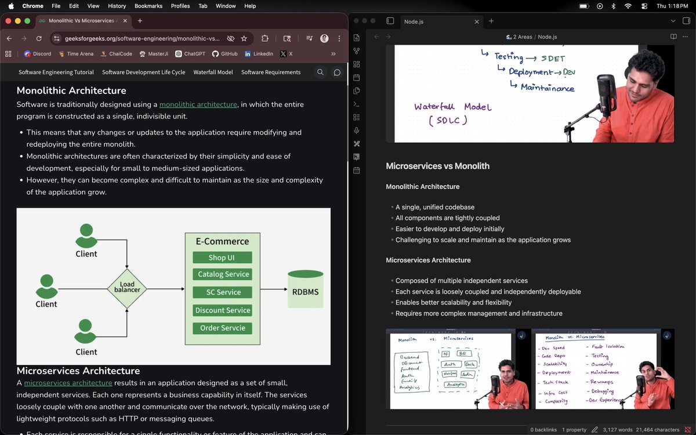Select the Monolithic Vs Microservices Chrome tab

83,21
